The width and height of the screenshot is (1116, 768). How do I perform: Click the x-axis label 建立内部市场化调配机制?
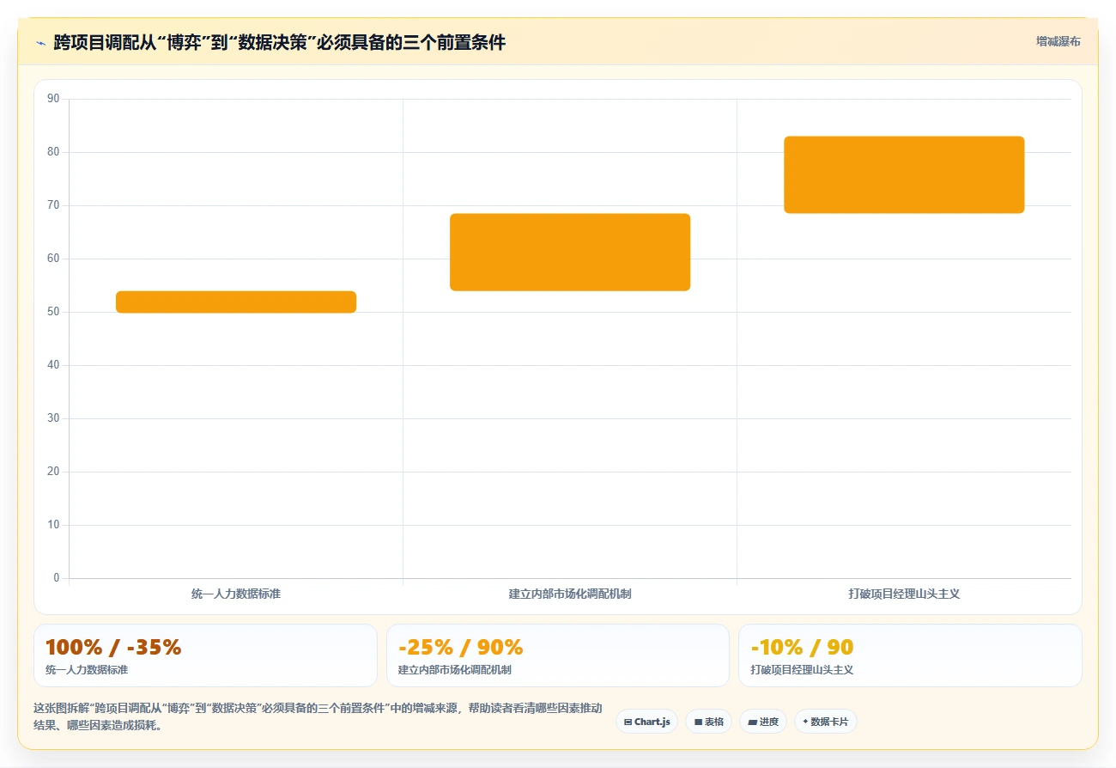click(x=570, y=594)
